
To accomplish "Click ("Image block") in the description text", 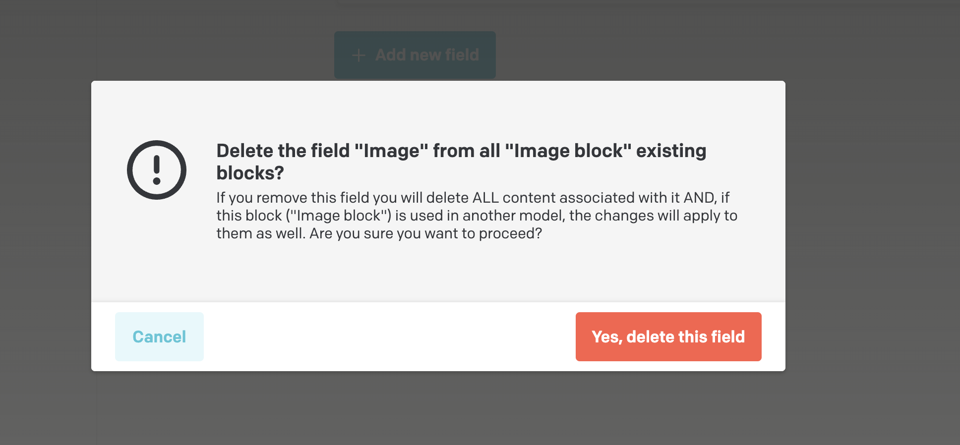I will 339,216.
